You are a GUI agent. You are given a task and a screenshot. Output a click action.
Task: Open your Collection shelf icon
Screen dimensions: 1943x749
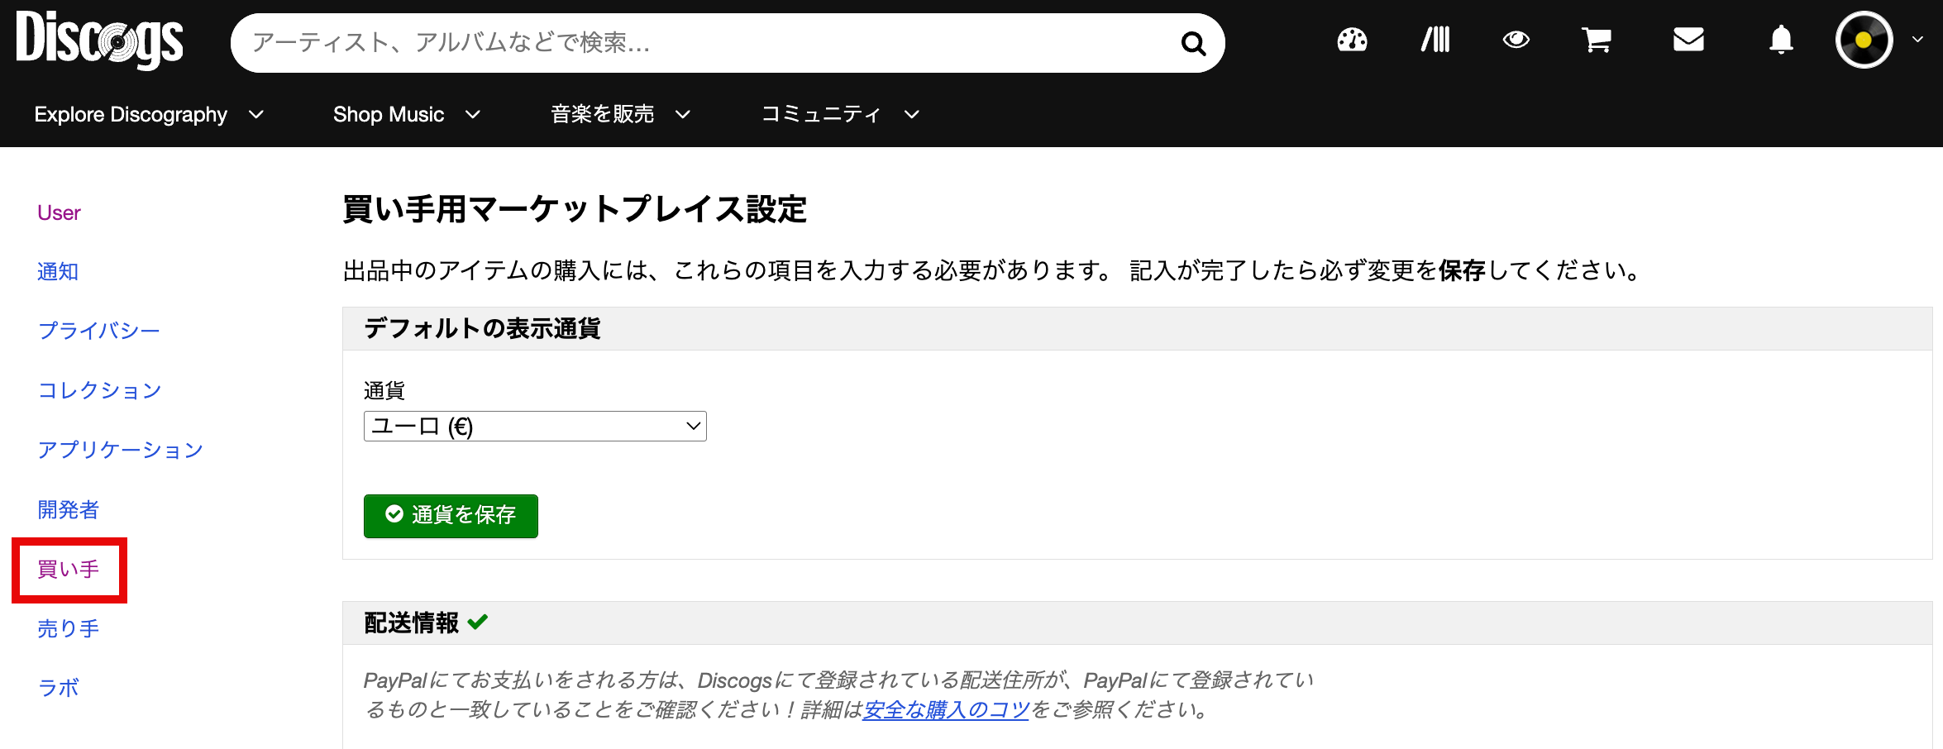pos(1435,40)
